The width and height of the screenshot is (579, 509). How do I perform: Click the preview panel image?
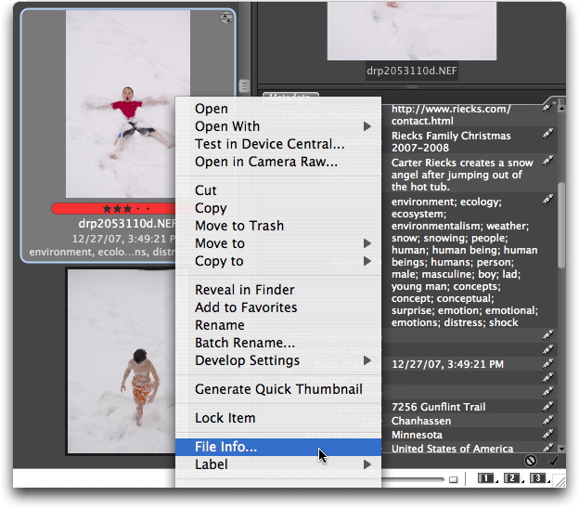coord(412,31)
